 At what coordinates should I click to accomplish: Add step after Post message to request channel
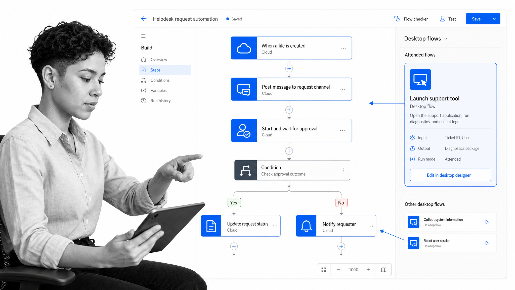(x=289, y=110)
